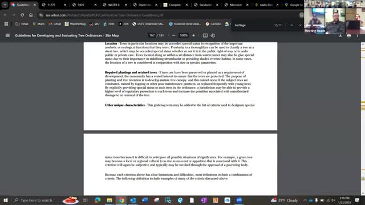
Task: Show hidden system tray icons
Action: (x=305, y=200)
